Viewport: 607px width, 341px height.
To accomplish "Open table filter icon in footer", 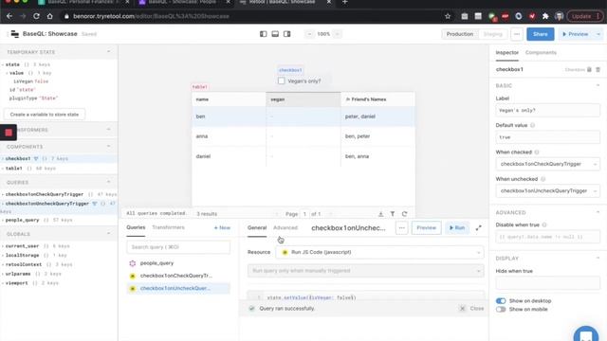I will coord(393,214).
